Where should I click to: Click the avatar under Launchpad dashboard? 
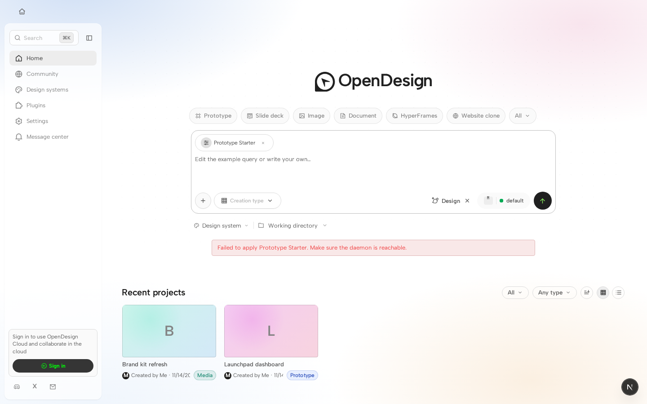(228, 375)
